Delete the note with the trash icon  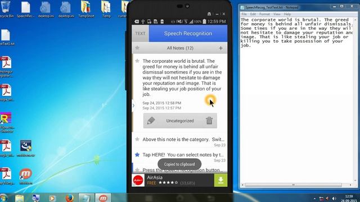click(x=209, y=121)
